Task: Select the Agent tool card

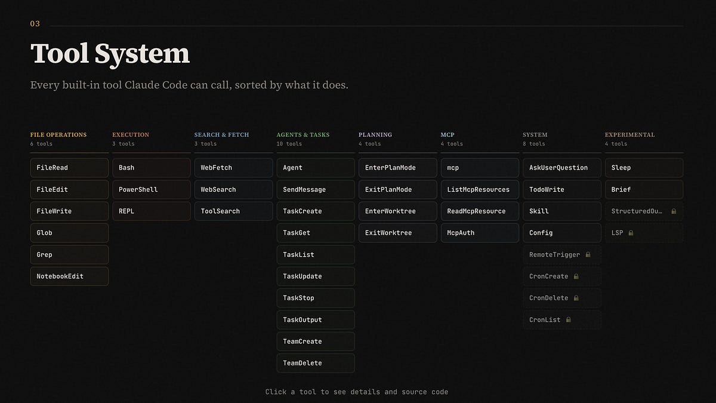Action: click(x=316, y=168)
